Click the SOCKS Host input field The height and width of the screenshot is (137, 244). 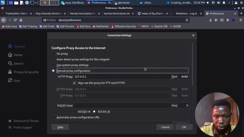pos(122,105)
